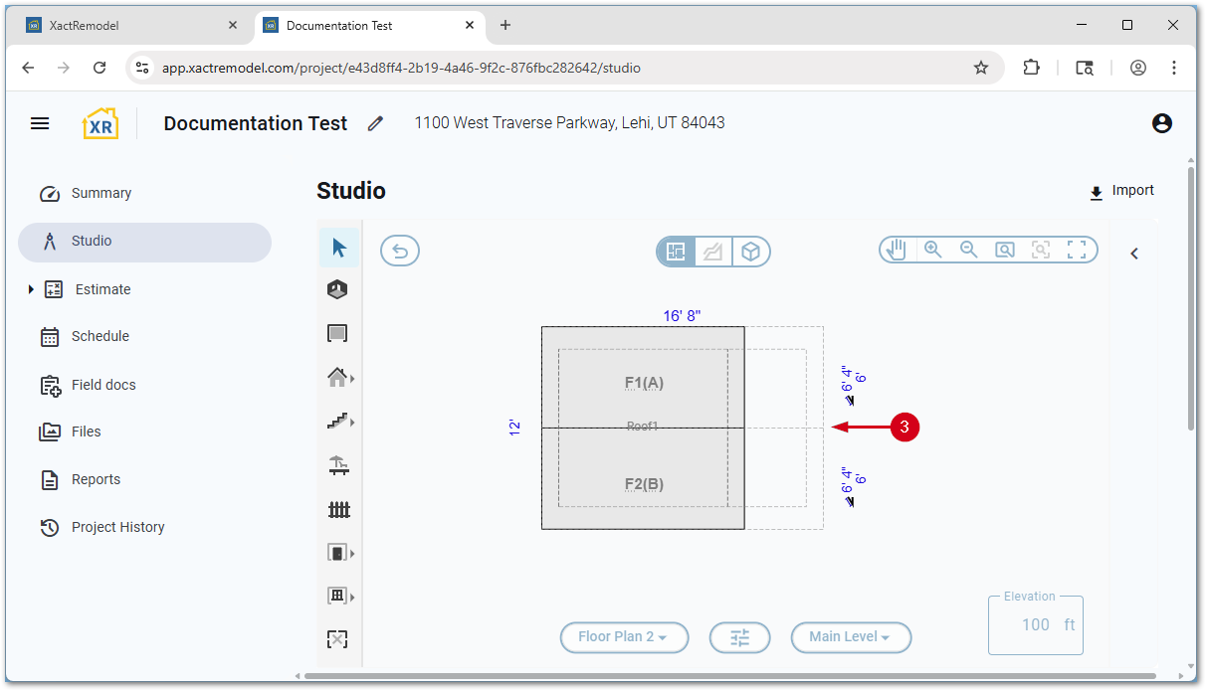The width and height of the screenshot is (1206, 691).
Task: Open the Floor Plan 2 dropdown
Action: point(624,637)
